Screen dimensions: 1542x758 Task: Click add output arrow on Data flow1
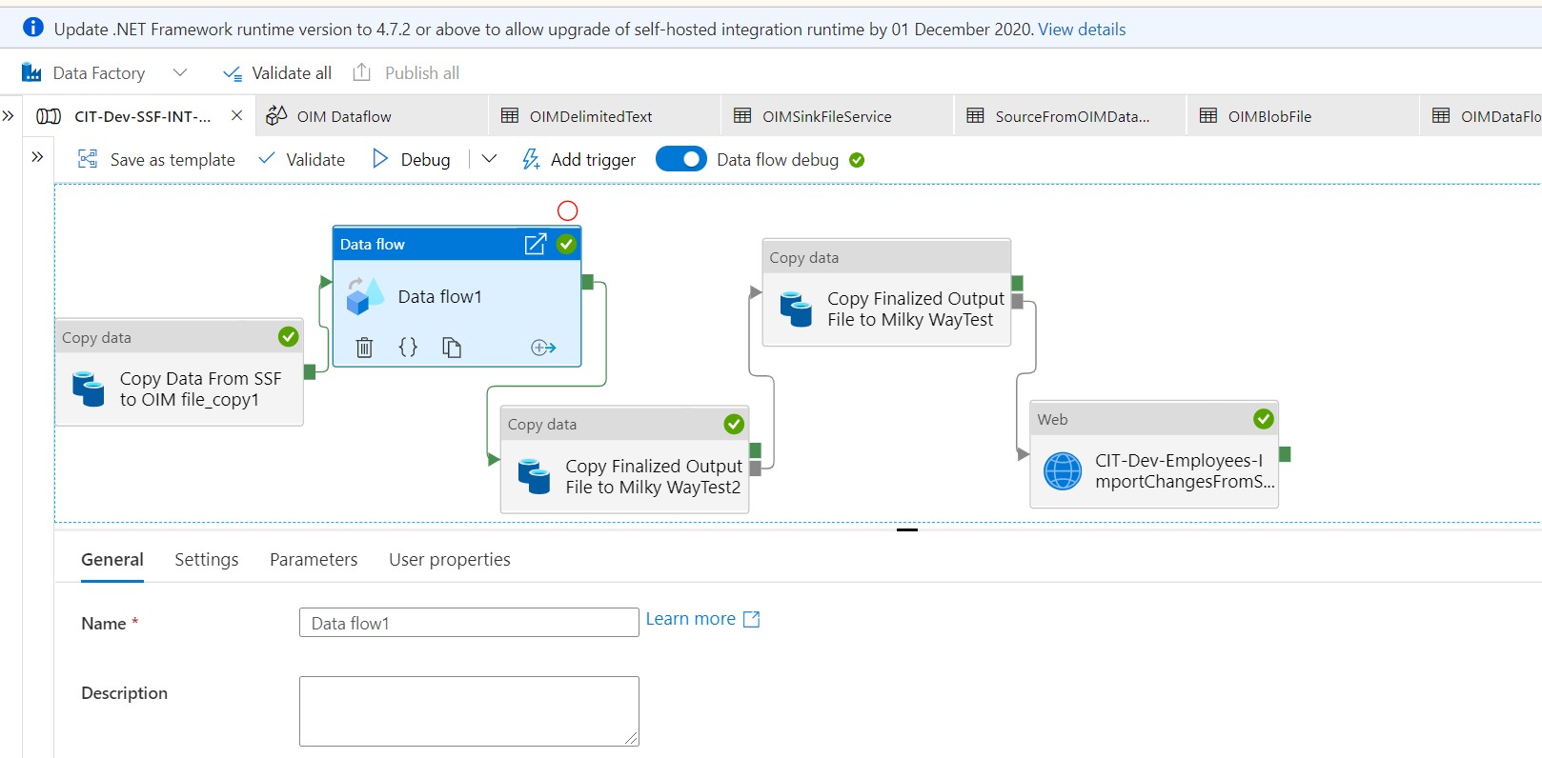(543, 348)
